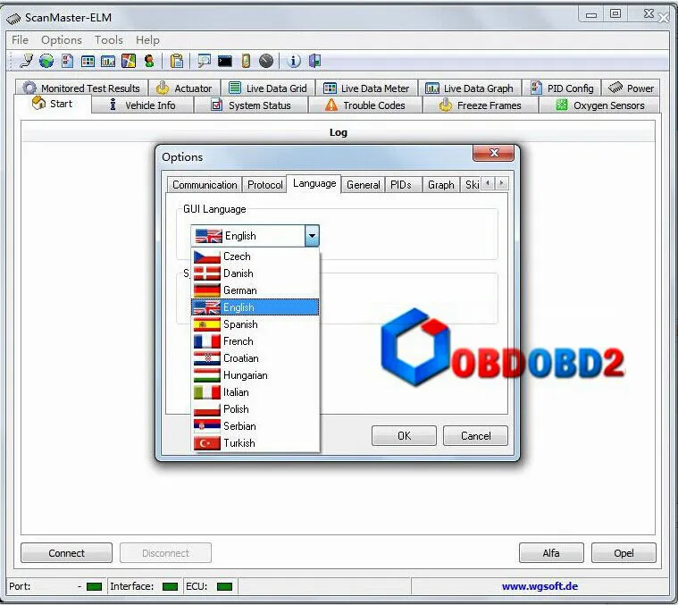Click the user person toolbar icon

pyautogui.click(x=149, y=61)
